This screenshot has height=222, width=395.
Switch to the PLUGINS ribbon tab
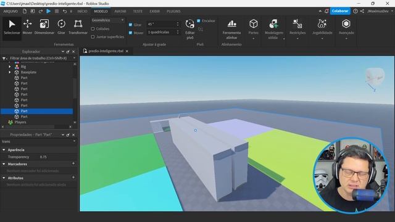pos(173,11)
